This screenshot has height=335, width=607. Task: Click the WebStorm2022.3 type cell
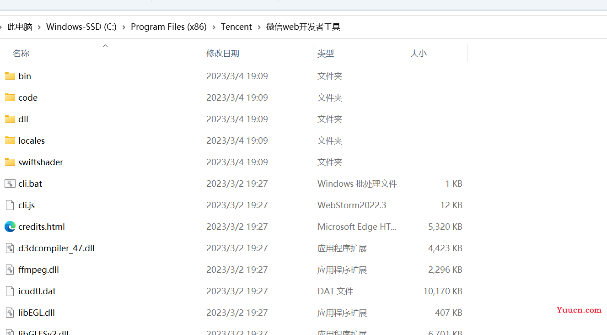click(x=352, y=205)
